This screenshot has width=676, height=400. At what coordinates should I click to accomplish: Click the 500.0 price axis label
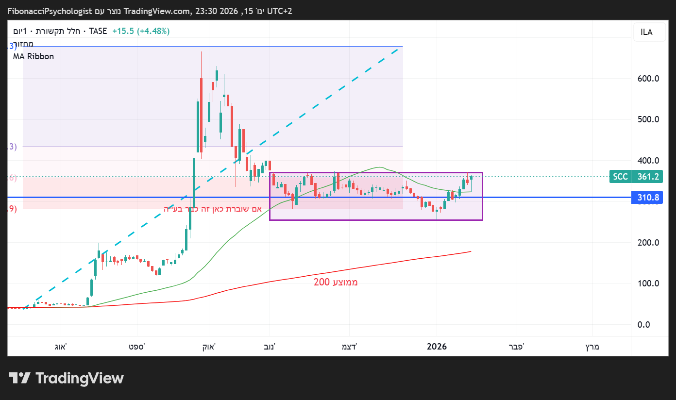[648, 119]
